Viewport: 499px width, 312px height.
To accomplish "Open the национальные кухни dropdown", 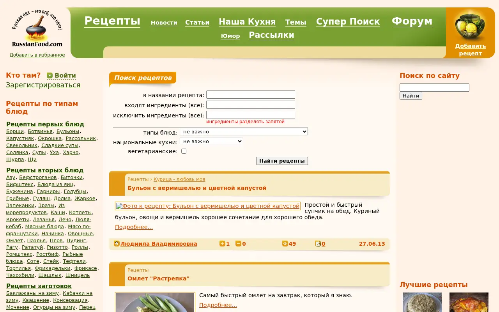I will tap(211, 142).
